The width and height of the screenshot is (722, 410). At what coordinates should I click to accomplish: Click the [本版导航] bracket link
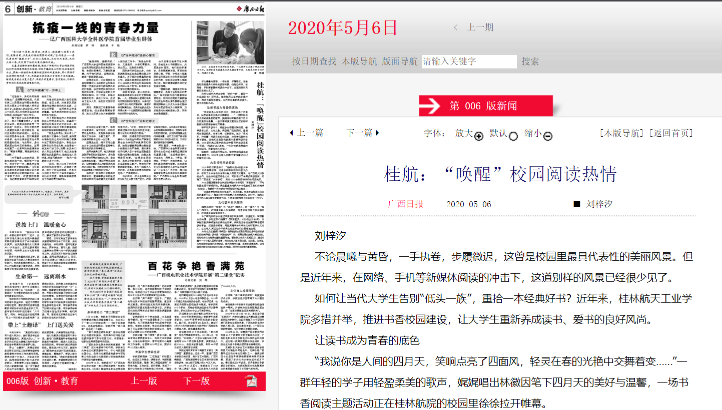[x=622, y=133]
